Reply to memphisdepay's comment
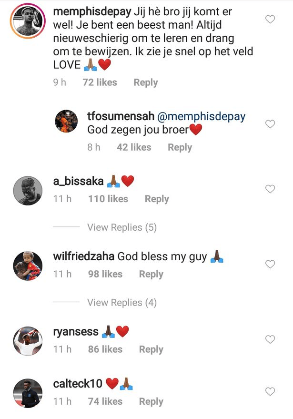This screenshot has width=293, height=419. click(145, 82)
